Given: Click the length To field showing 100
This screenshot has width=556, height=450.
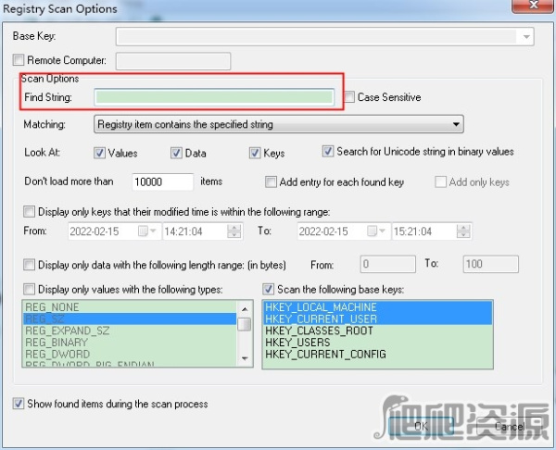Looking at the screenshot, I should (x=491, y=264).
